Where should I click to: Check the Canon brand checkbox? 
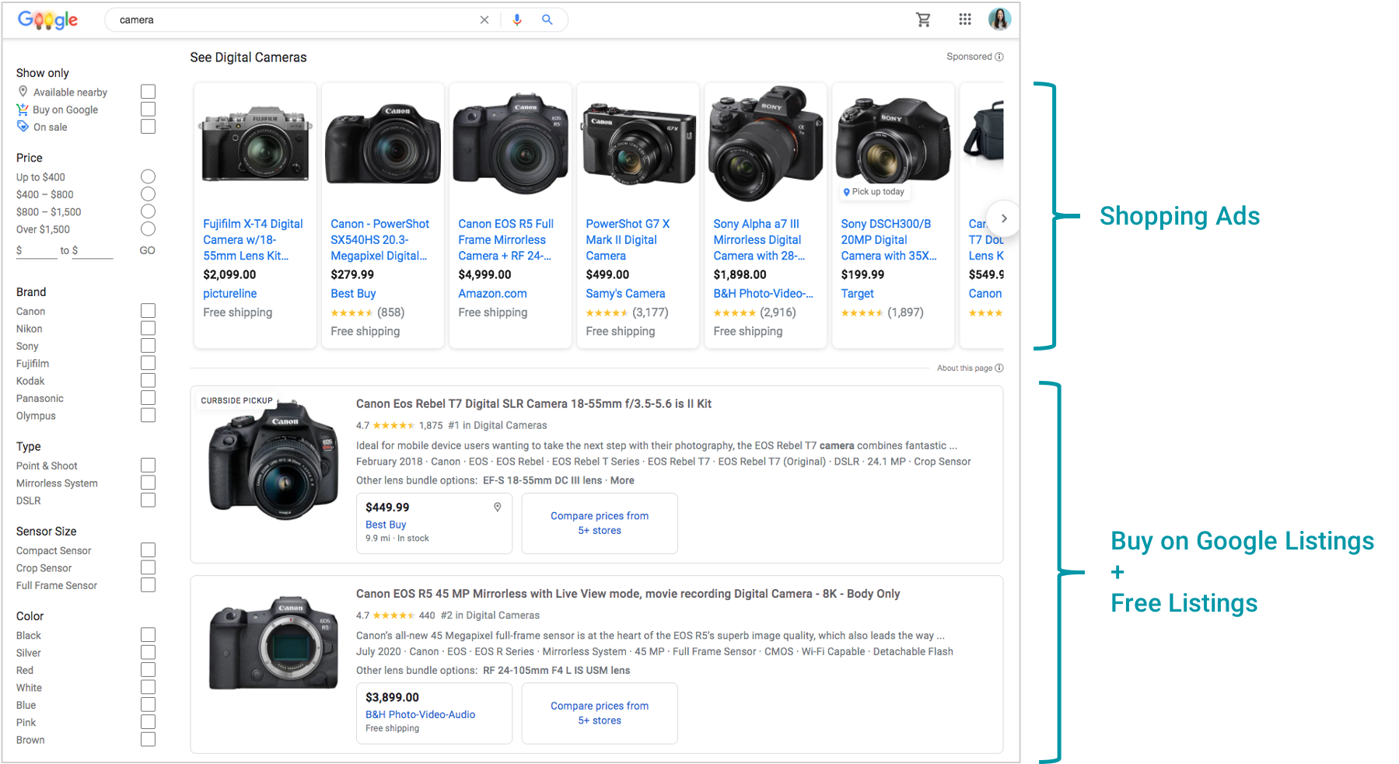tap(148, 311)
